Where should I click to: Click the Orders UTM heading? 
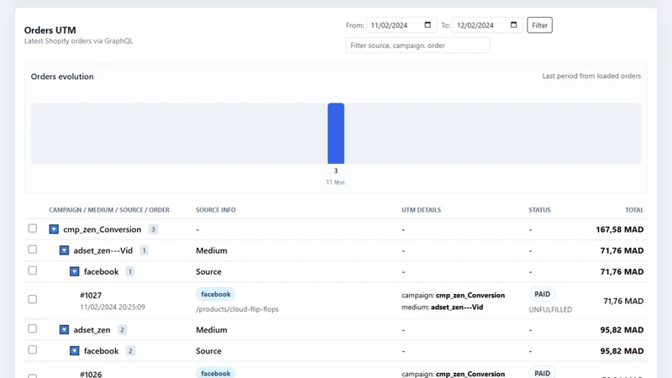(50, 30)
